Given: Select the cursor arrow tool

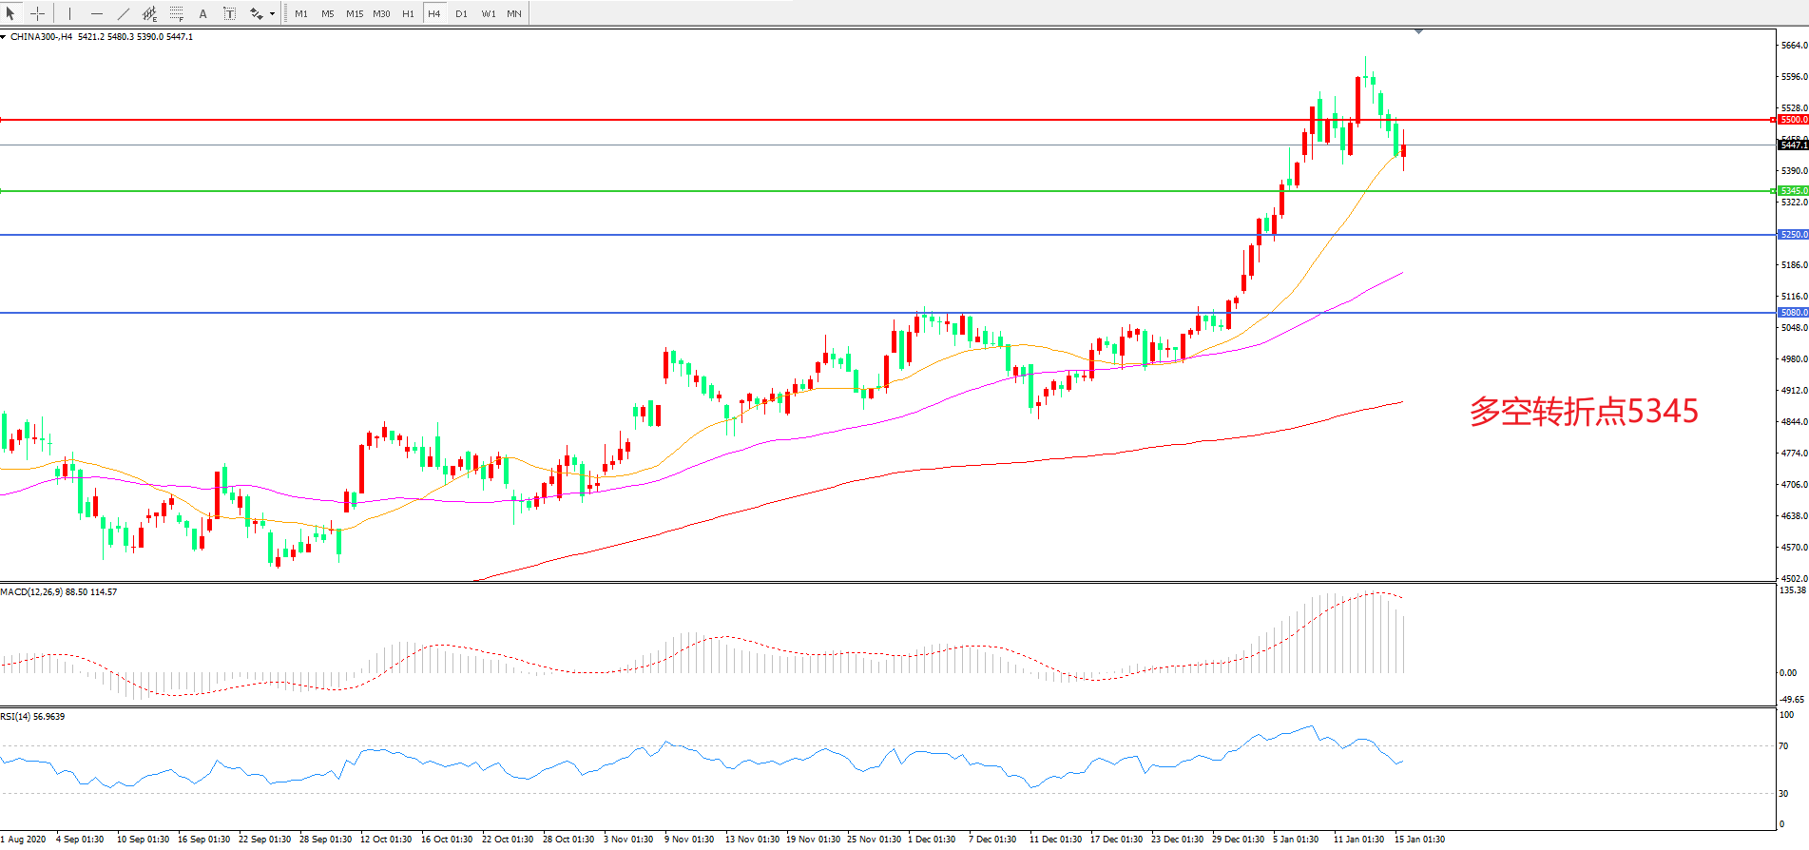Looking at the screenshot, I should 10,13.
